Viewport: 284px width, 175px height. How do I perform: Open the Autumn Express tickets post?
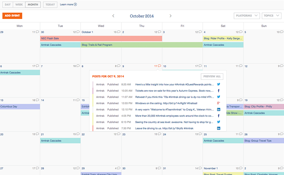174,91
